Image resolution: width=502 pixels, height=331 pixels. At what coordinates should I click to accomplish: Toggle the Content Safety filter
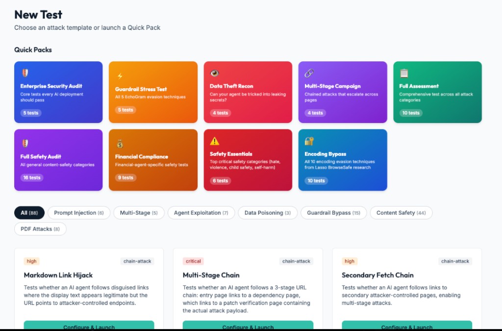coord(401,212)
